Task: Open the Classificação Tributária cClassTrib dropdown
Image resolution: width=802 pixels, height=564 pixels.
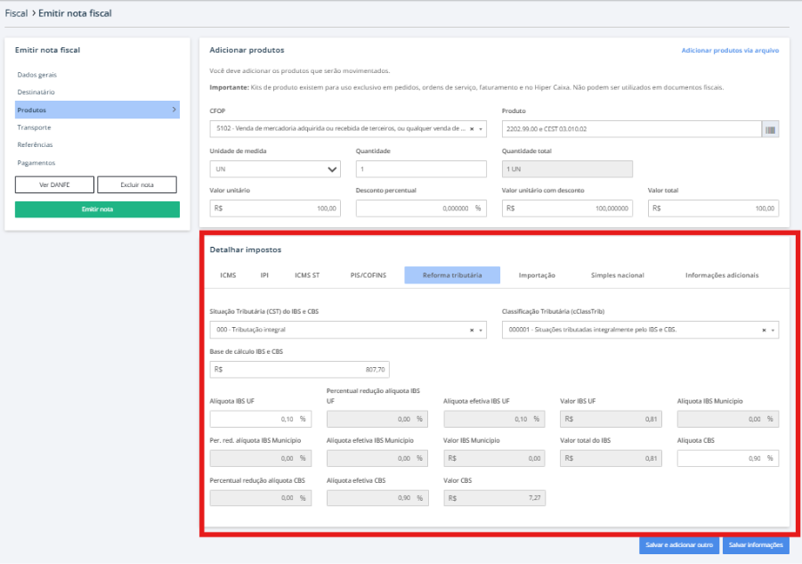Action: tap(774, 330)
